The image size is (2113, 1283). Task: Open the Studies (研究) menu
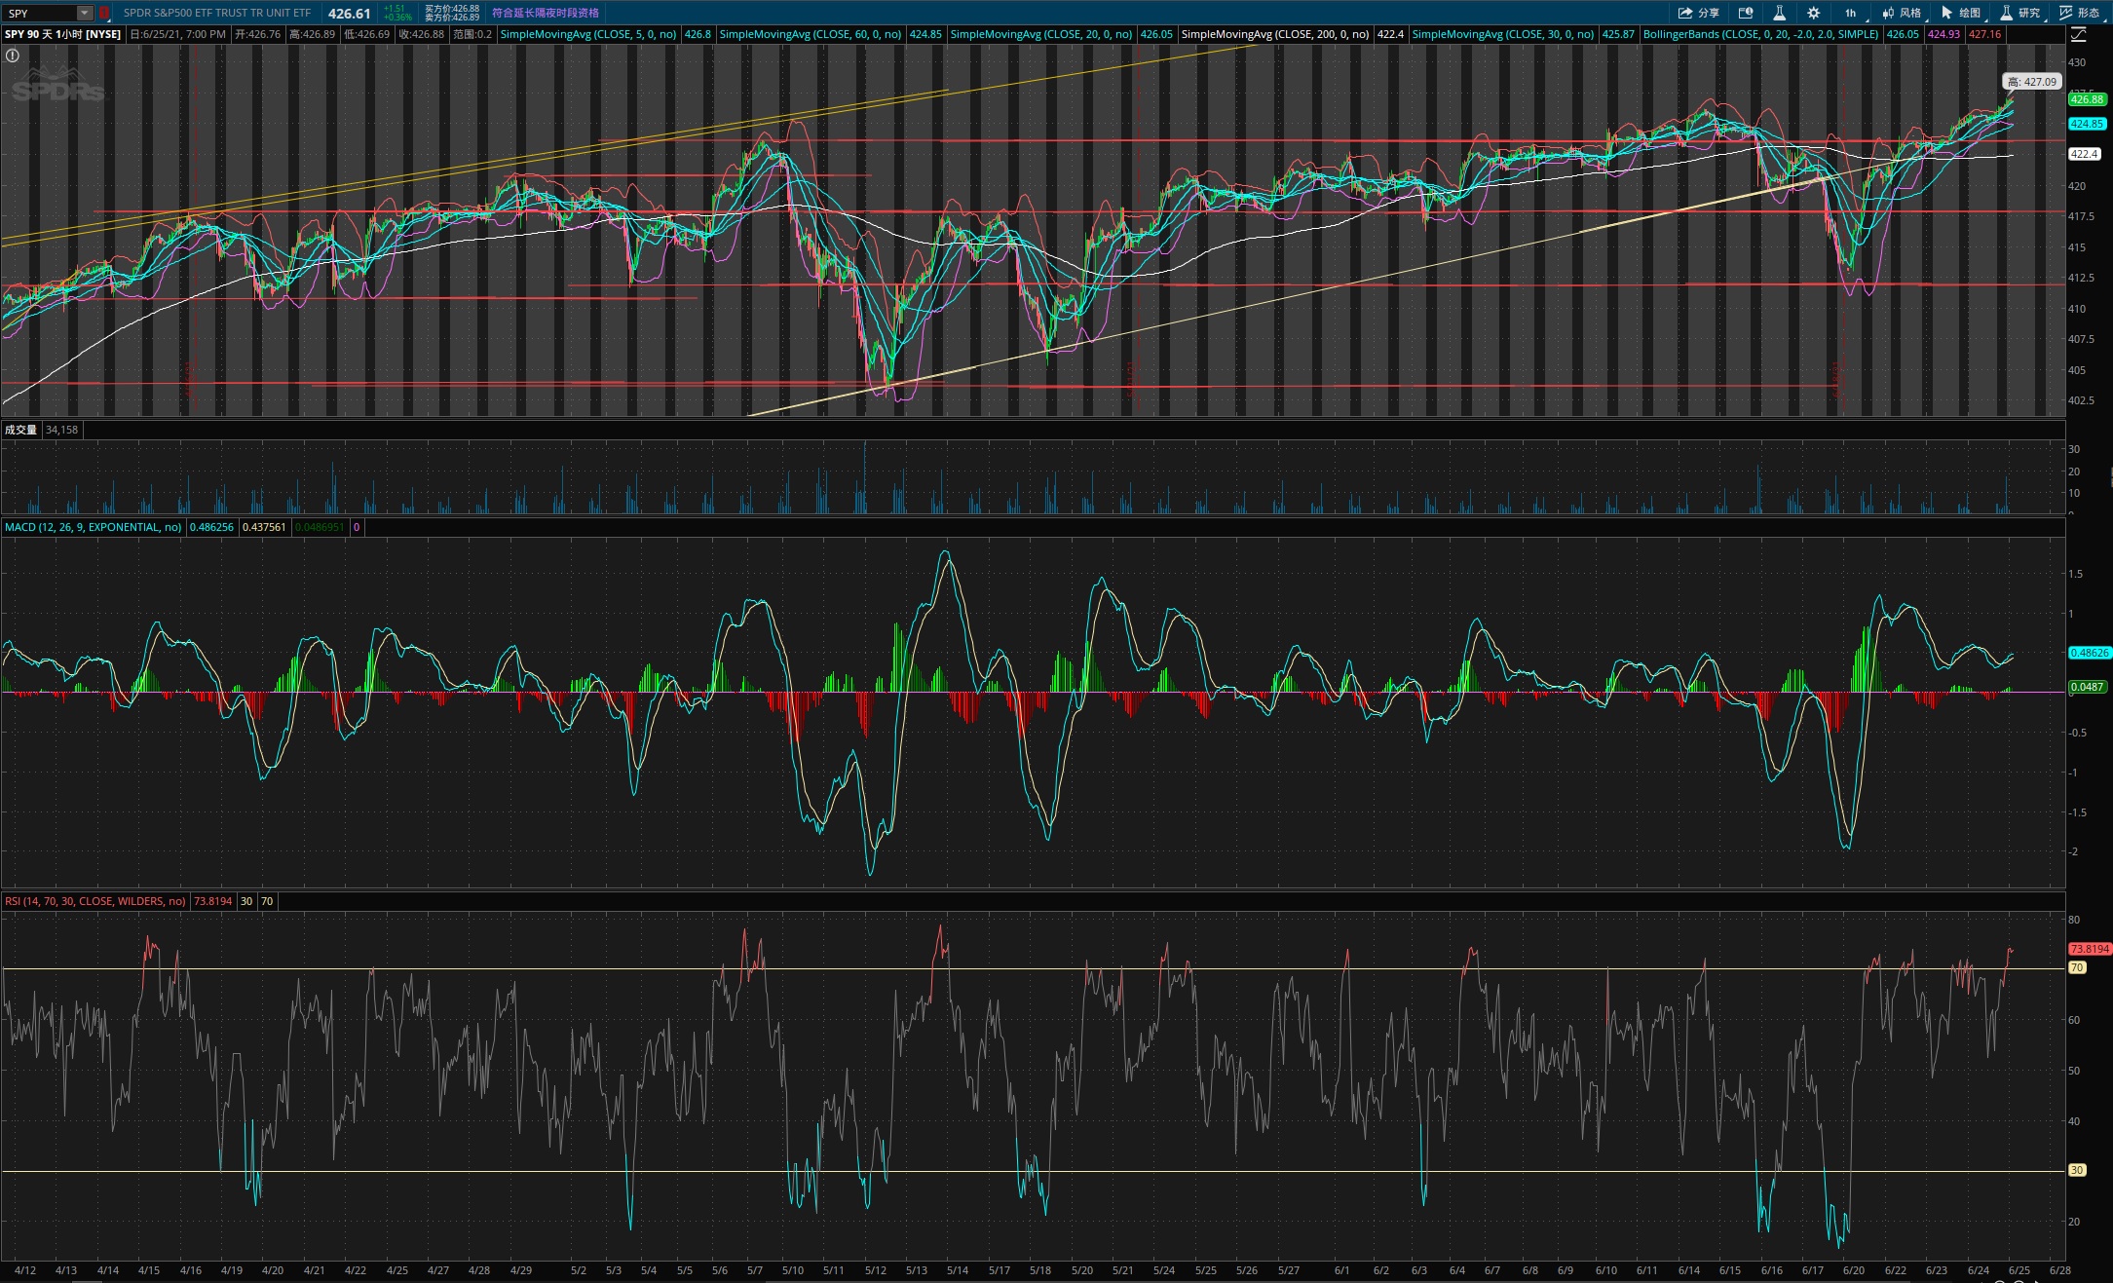click(2020, 13)
